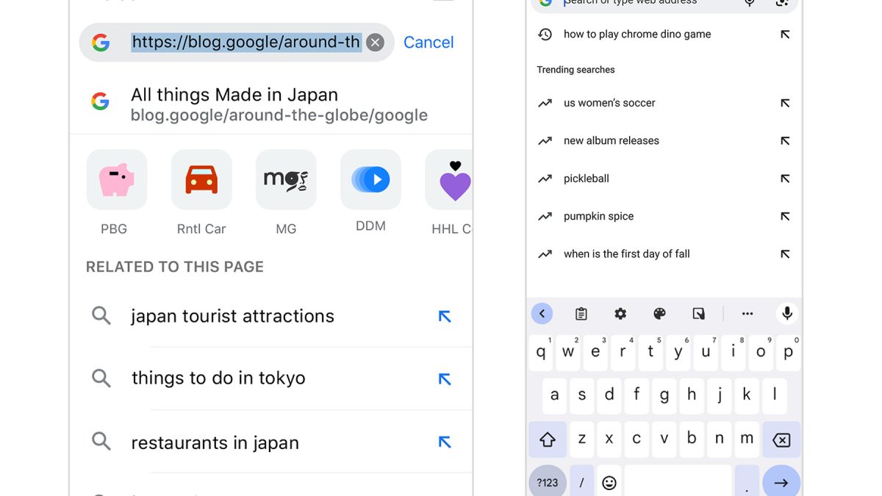
Task: Clear the URL with the X button
Action: [375, 43]
